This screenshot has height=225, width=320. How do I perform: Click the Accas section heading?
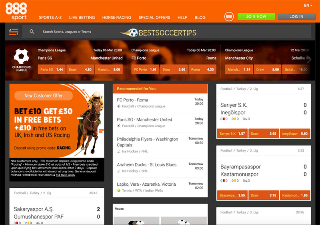119,209
